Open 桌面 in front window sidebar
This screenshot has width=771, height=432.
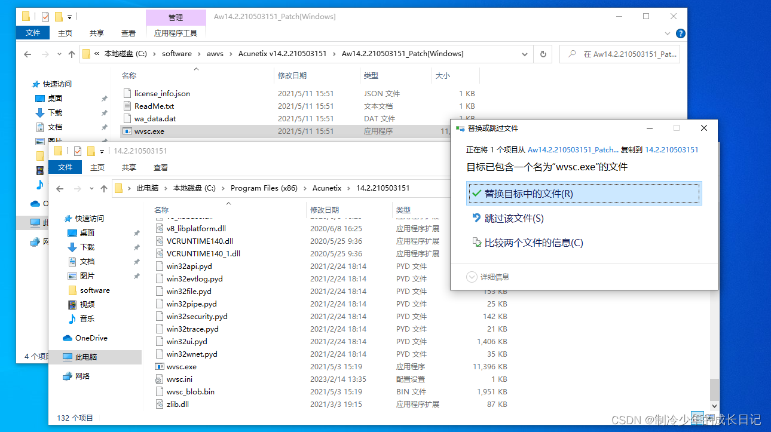click(x=87, y=232)
